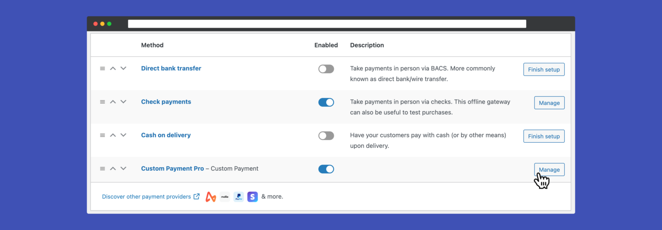Click the PayPal payment provider icon
This screenshot has width=662, height=230.
click(x=238, y=197)
